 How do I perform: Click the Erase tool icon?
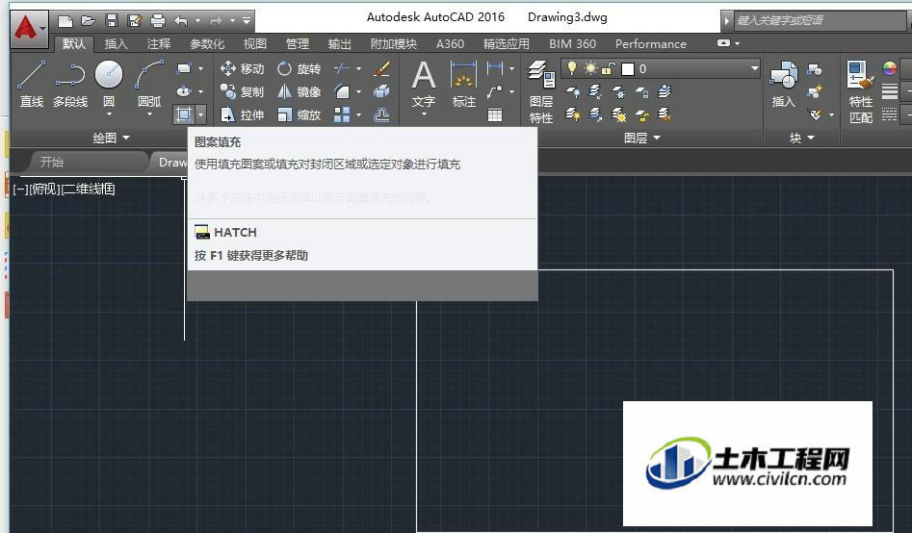point(381,68)
